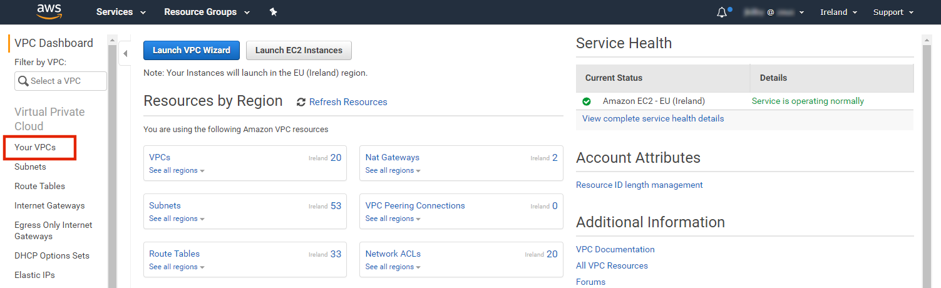Expand See all regions under Subnets card
Viewport: 941px width, 288px height.
pyautogui.click(x=177, y=219)
